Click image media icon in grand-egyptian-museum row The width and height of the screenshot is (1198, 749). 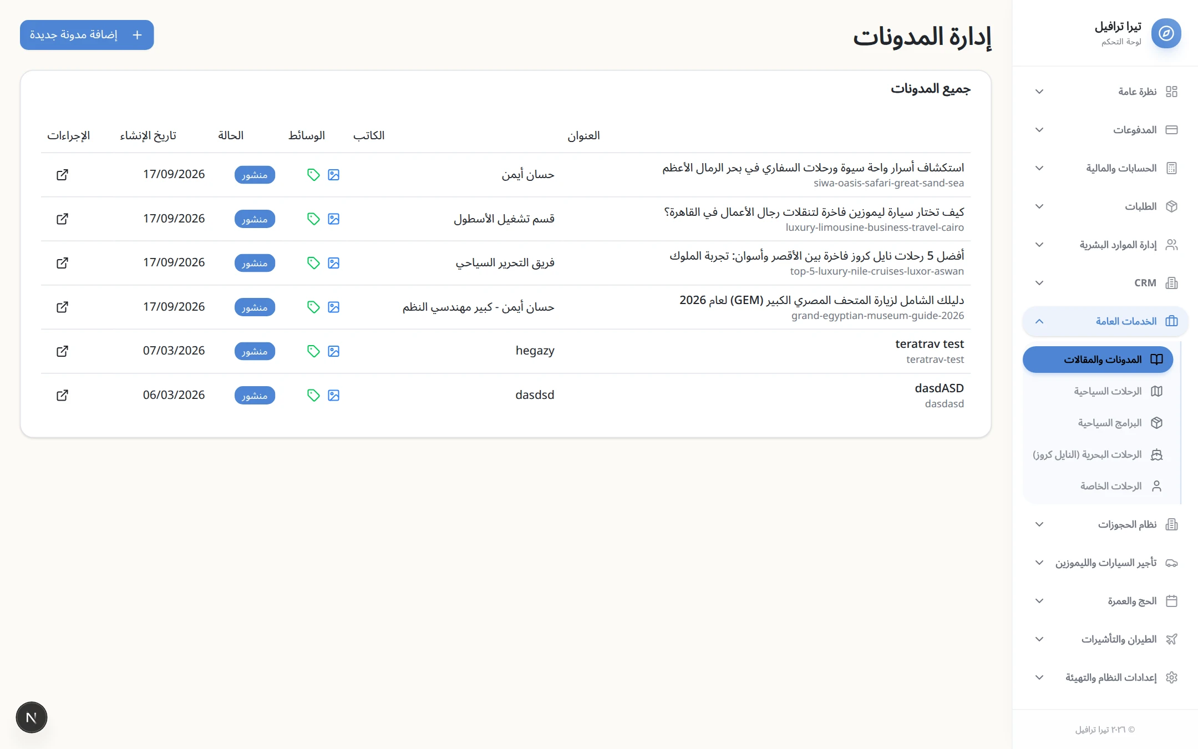click(x=333, y=307)
